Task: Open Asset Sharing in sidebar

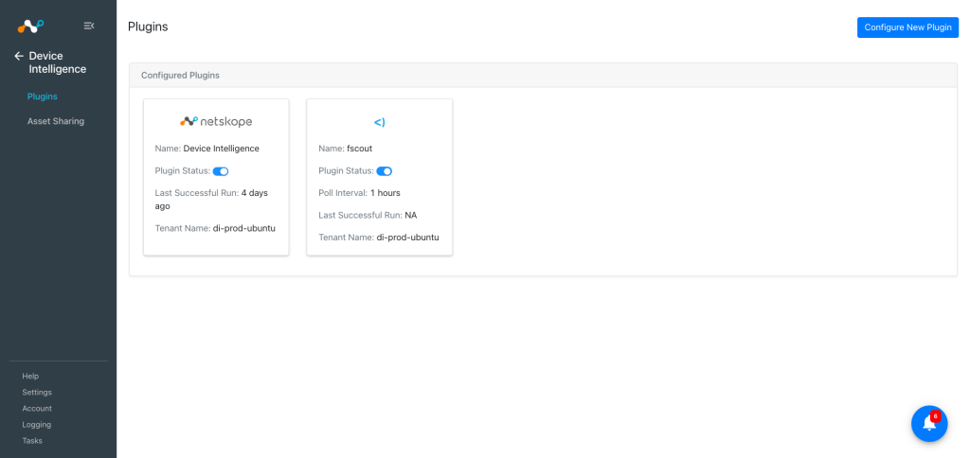Action: [x=56, y=121]
